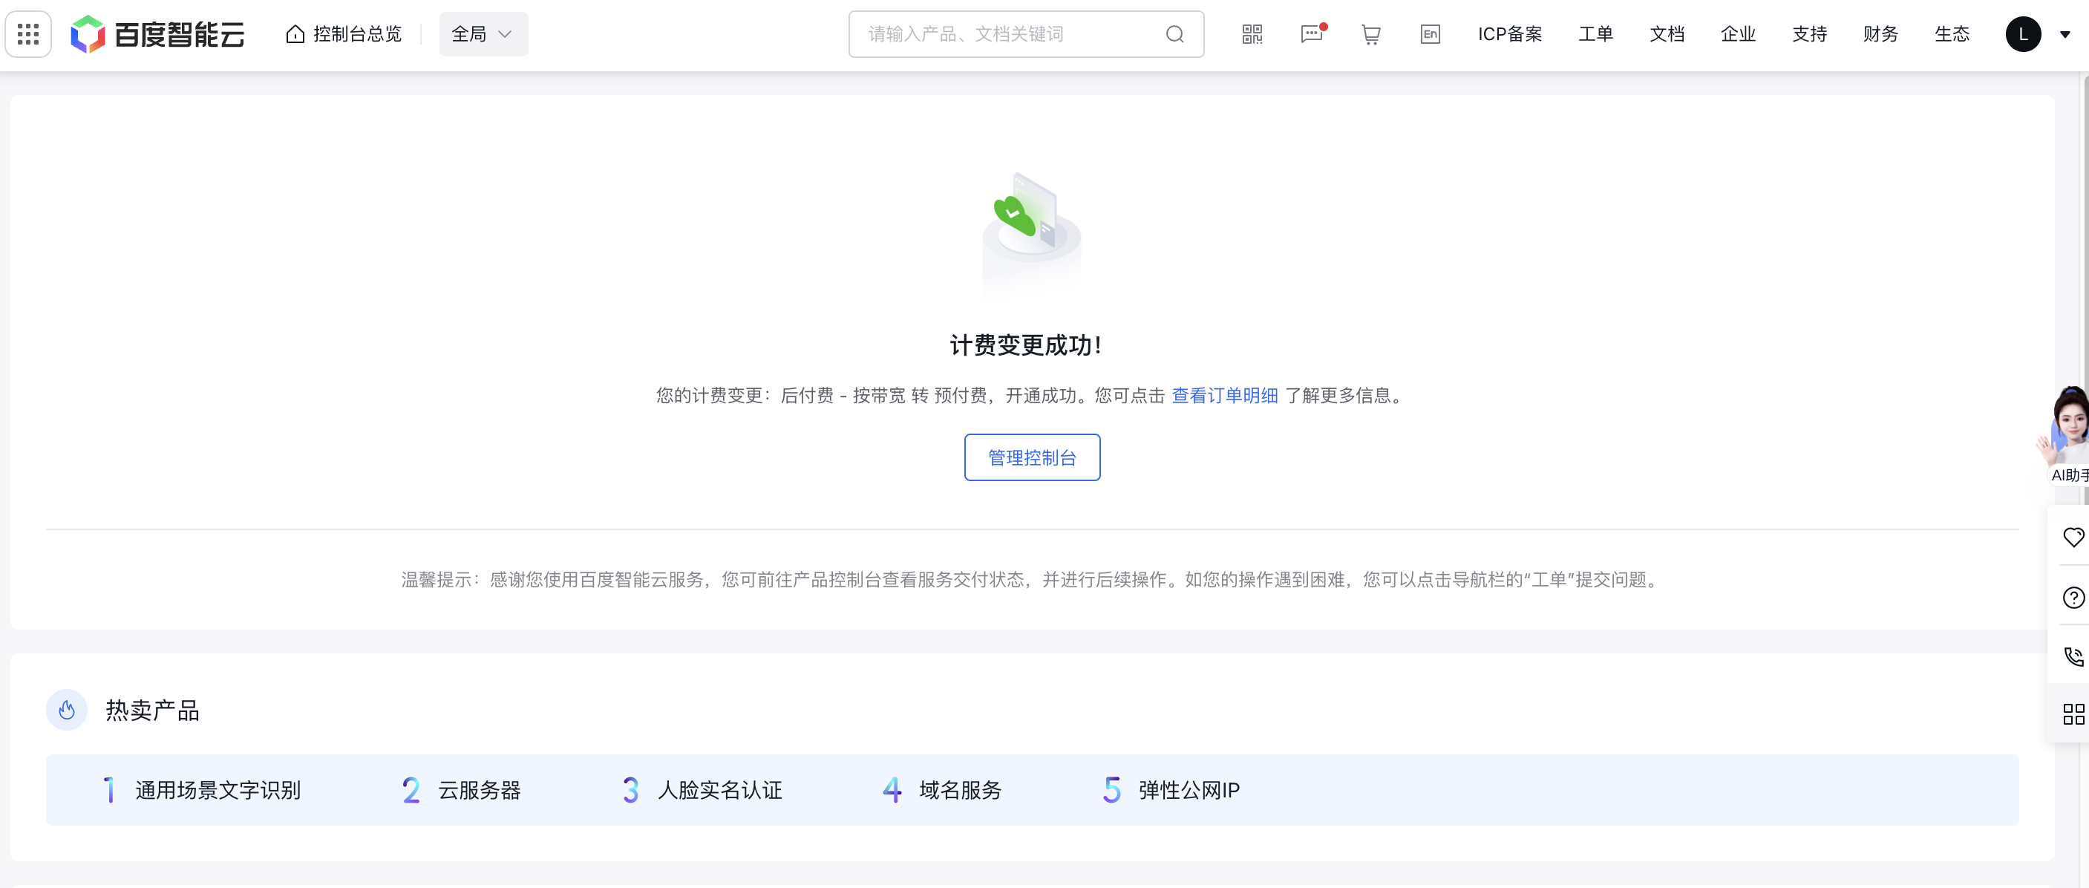View the shopping cart
Screen dimensions: 2089x888
pyautogui.click(x=1370, y=34)
